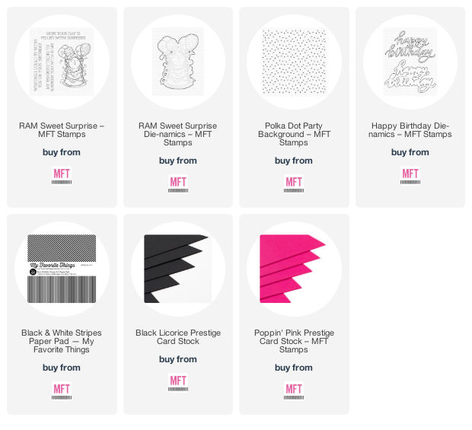This screenshot has width=472, height=430.
Task: Open the RAM Sweet Surprise stamp set thumbnail
Action: [62, 62]
